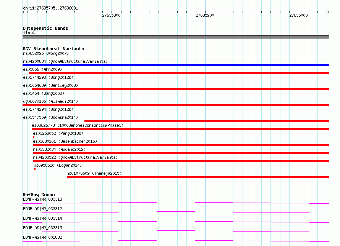Select BDNF-AS|NR_033312 gene label

[x=42, y=209]
